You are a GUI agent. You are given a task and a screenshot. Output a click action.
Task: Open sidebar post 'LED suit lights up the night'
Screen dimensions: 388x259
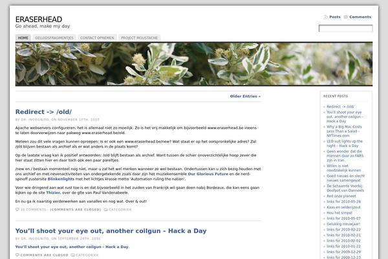tap(345, 143)
